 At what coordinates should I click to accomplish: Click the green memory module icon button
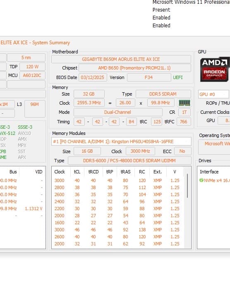click(x=184, y=103)
